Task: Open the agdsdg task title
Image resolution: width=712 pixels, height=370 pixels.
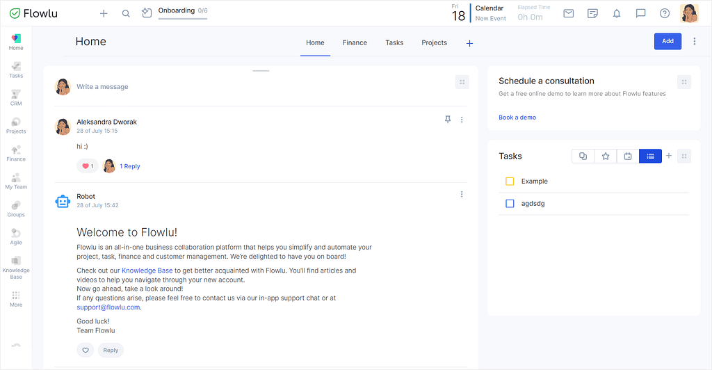Action: coord(533,203)
